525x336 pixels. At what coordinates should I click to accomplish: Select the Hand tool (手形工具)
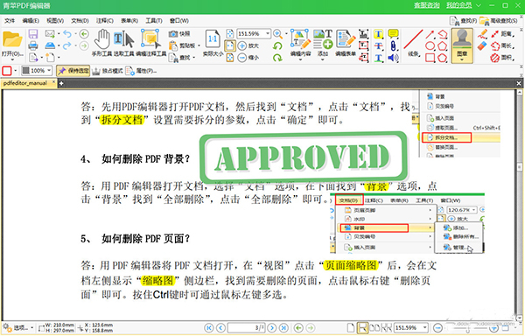(x=101, y=43)
